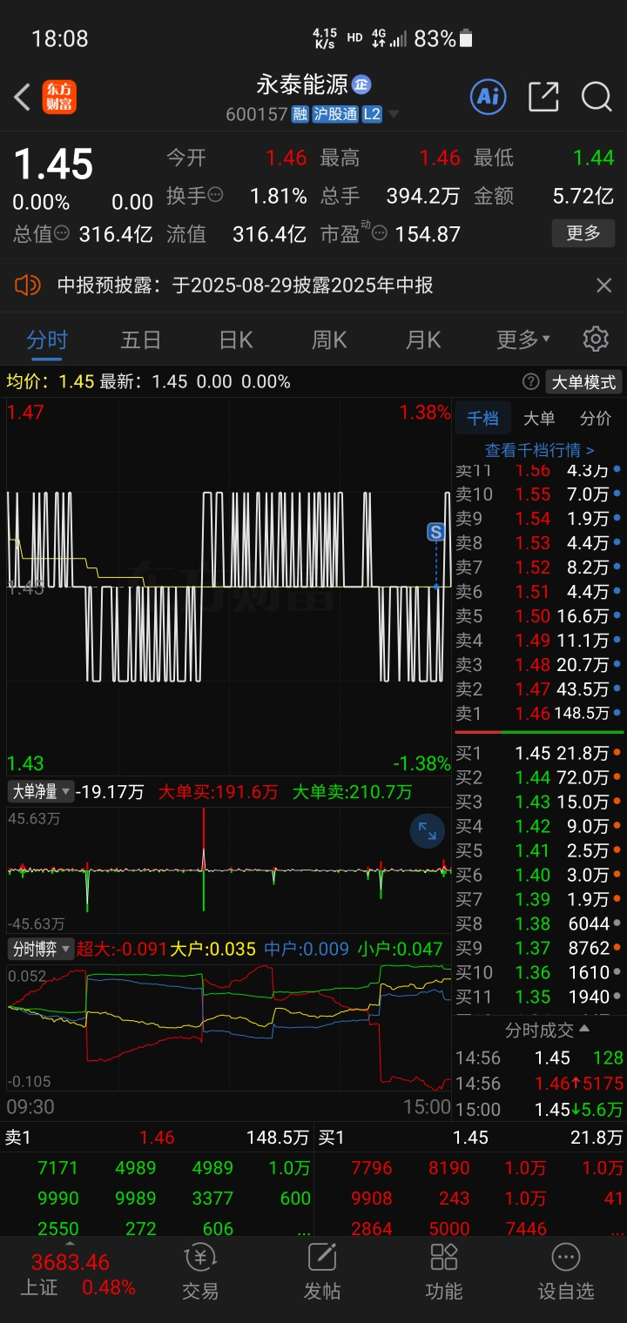Open 功能 in bottom bar

pos(444,1273)
